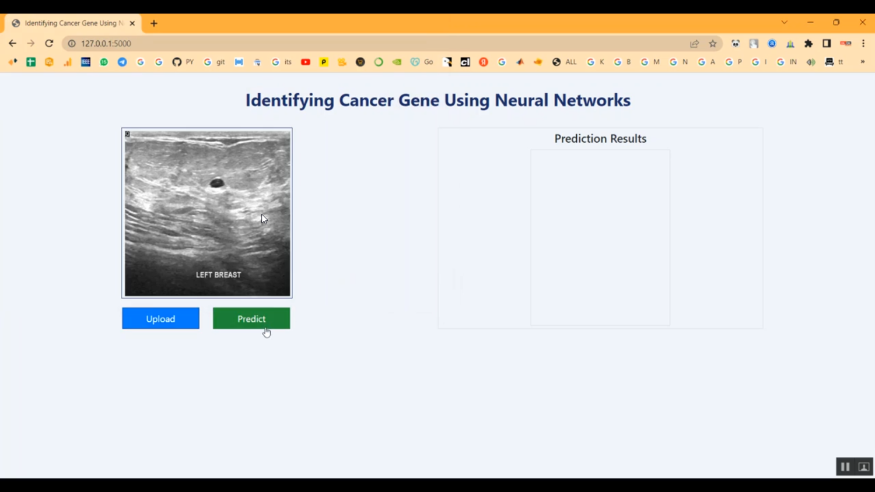Viewport: 875px width, 492px height.
Task: Click the site info icon beside 127.0.0.1:5000
Action: click(71, 43)
